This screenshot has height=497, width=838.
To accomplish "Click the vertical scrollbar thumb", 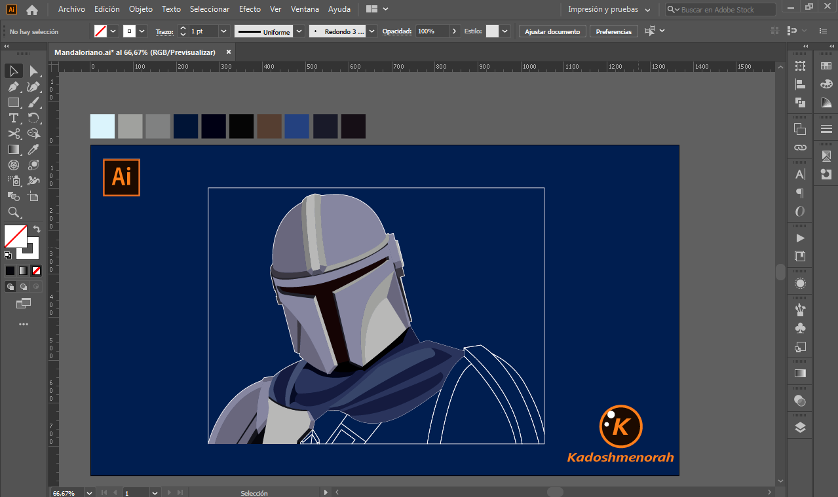I will (x=780, y=272).
